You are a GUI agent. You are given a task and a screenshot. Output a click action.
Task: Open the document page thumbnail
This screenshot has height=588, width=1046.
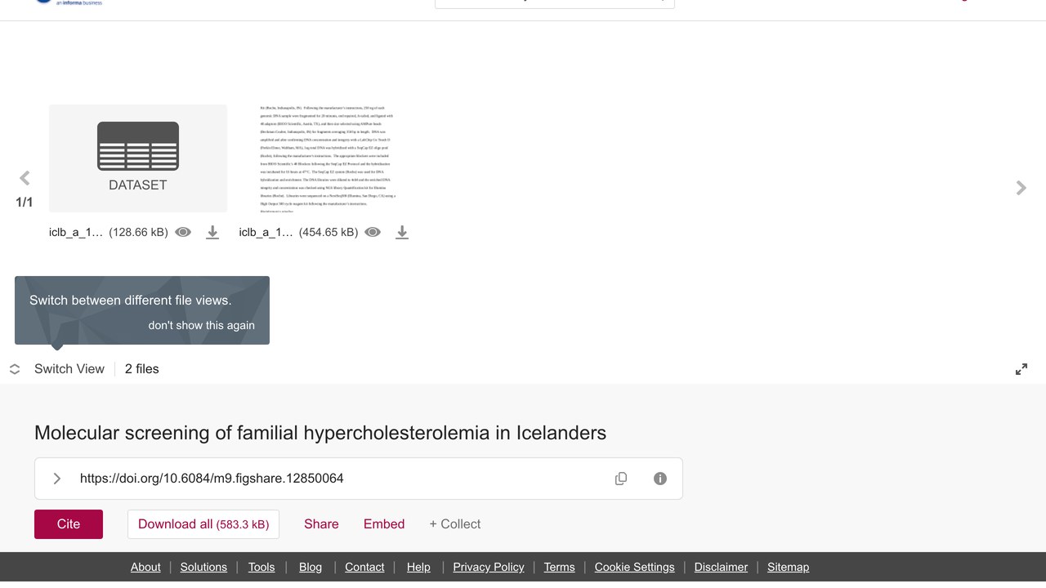click(328, 158)
